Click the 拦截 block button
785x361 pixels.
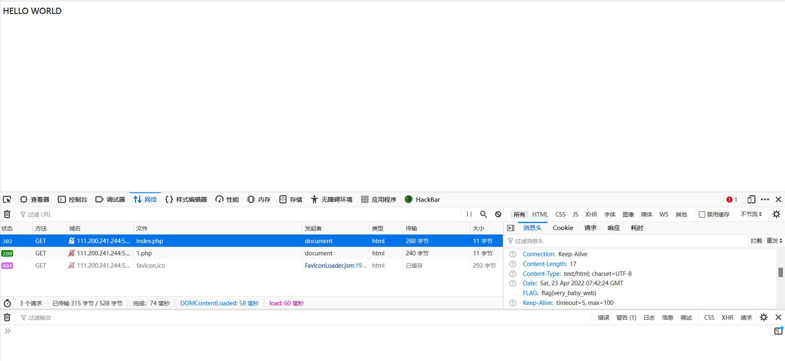pos(756,241)
